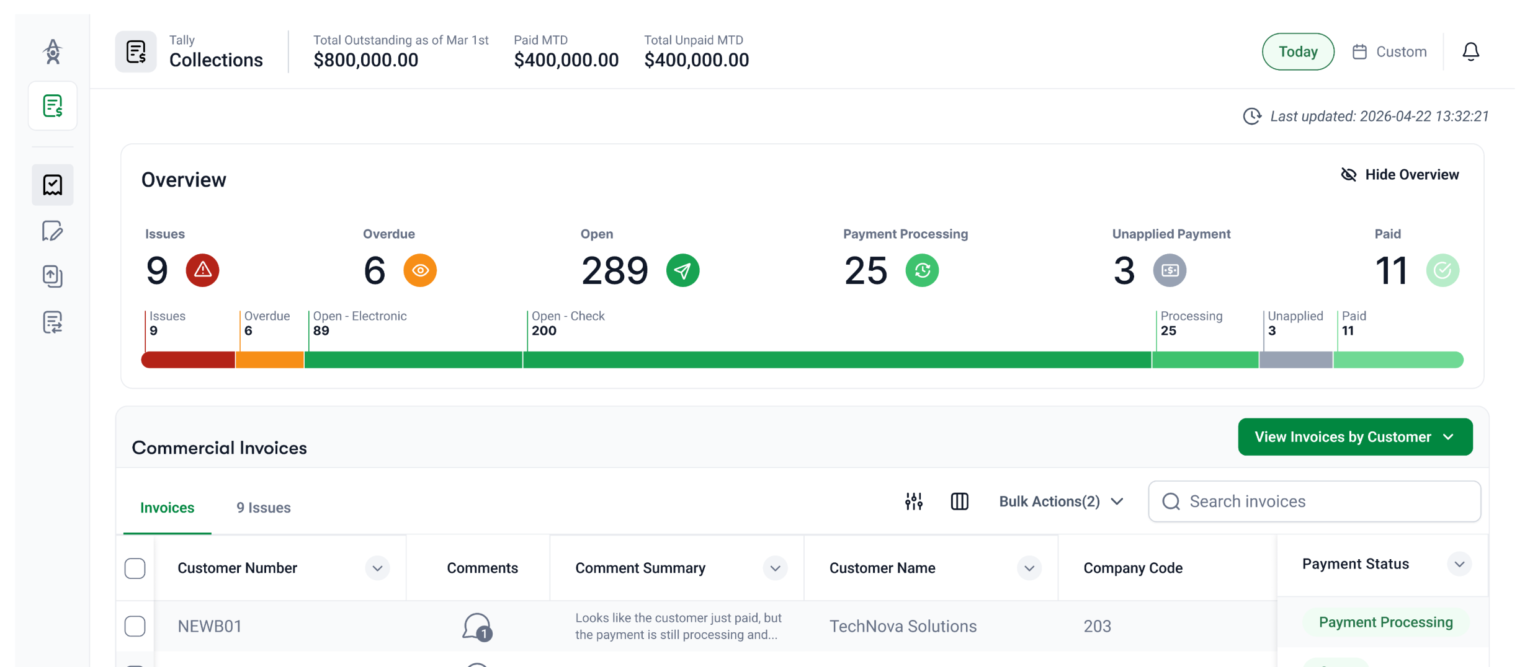Select the checkbox for NEWB01 row
The height and width of the screenshot is (667, 1530).
tap(135, 626)
